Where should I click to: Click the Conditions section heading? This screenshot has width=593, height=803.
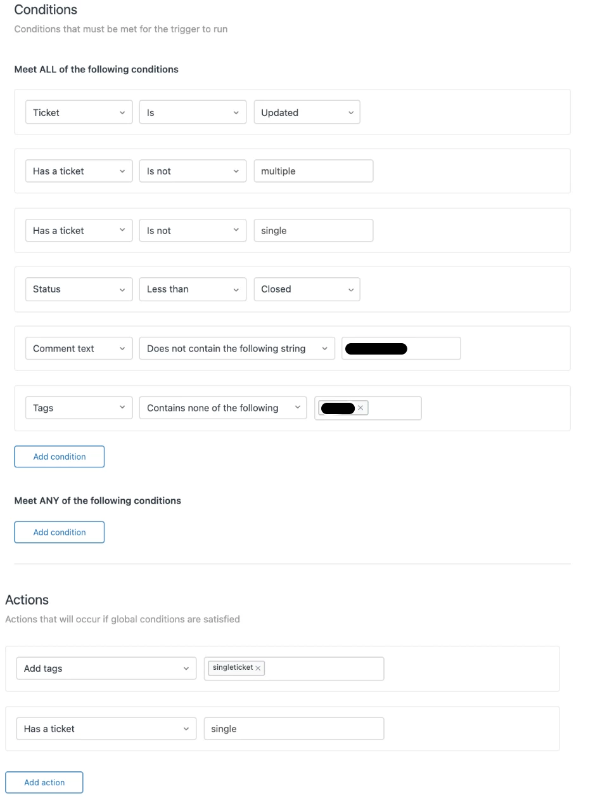tap(46, 10)
